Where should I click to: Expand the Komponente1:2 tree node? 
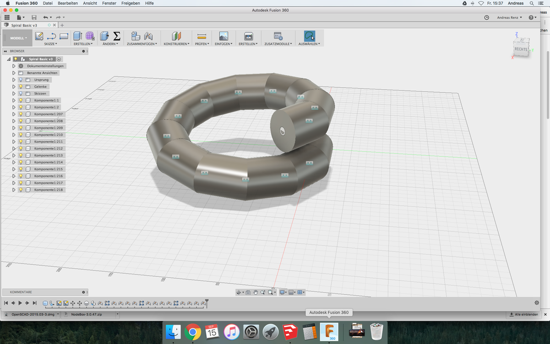tap(14, 108)
